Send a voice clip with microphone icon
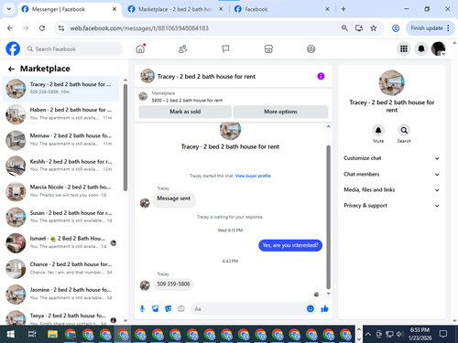The image size is (458, 343). [x=142, y=309]
